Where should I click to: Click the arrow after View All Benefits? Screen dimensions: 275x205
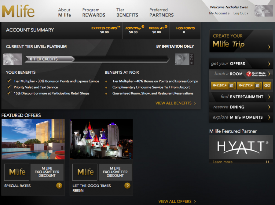point(195,103)
